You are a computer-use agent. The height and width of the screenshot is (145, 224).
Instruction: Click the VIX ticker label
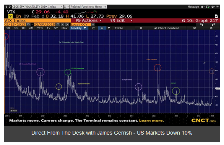tap(11, 12)
